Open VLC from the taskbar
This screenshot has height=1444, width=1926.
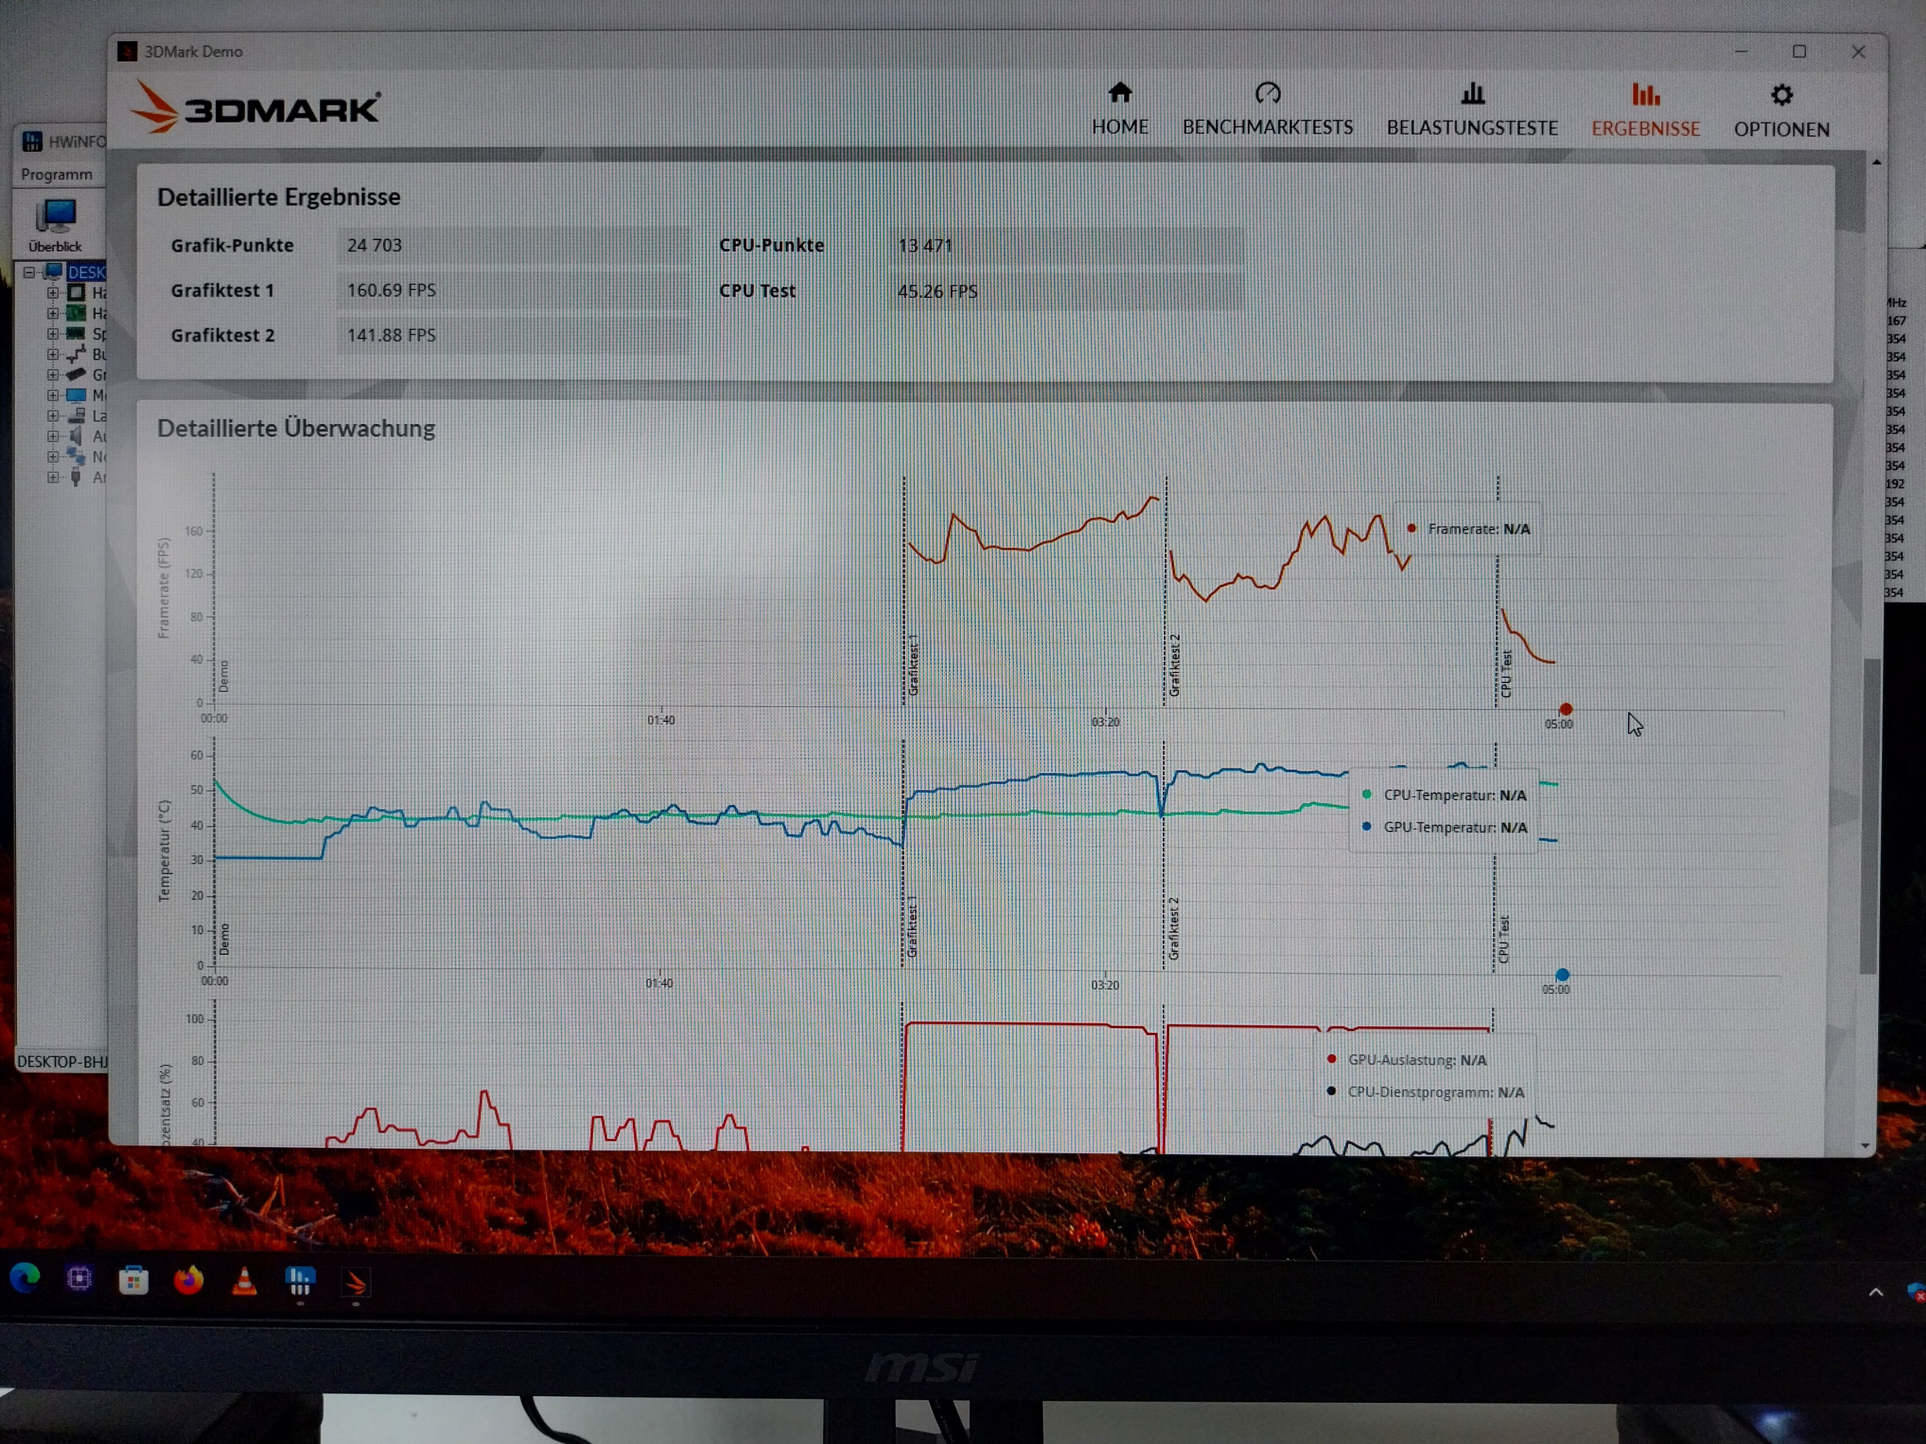tap(245, 1281)
